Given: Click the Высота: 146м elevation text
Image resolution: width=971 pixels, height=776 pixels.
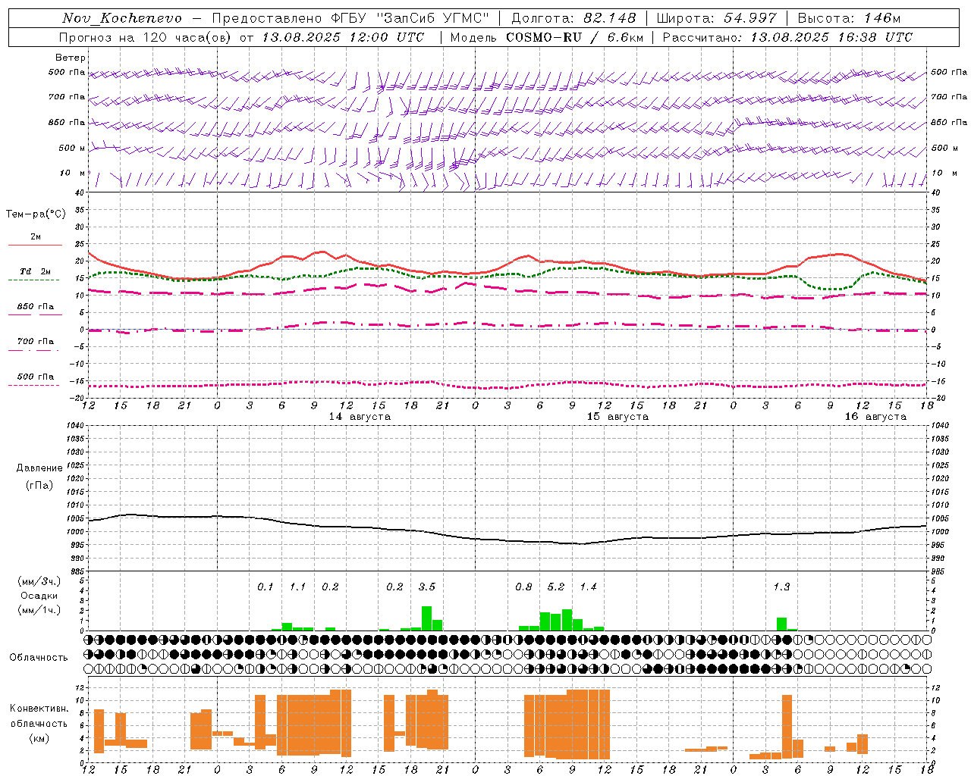Looking at the screenshot, I should pyautogui.click(x=850, y=18).
